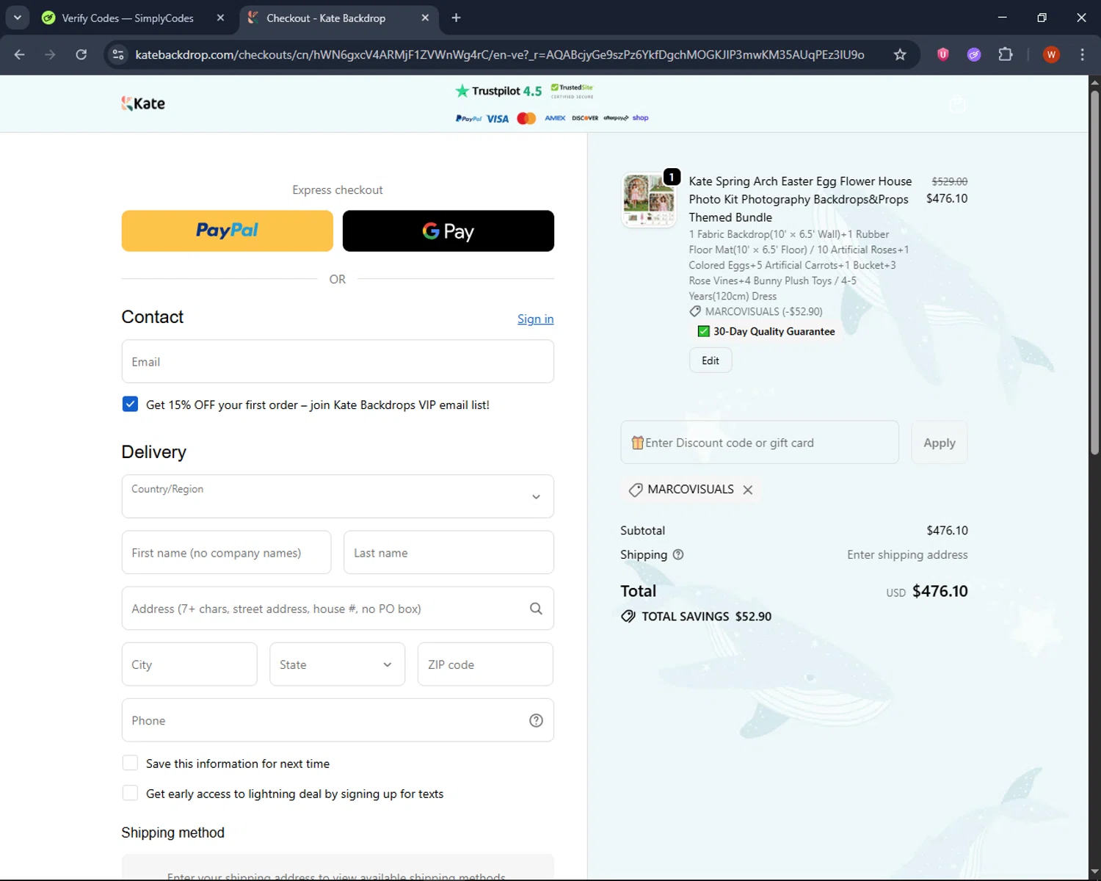
Task: Click the product title Kate Spring Arch Easter
Action: tap(800, 199)
